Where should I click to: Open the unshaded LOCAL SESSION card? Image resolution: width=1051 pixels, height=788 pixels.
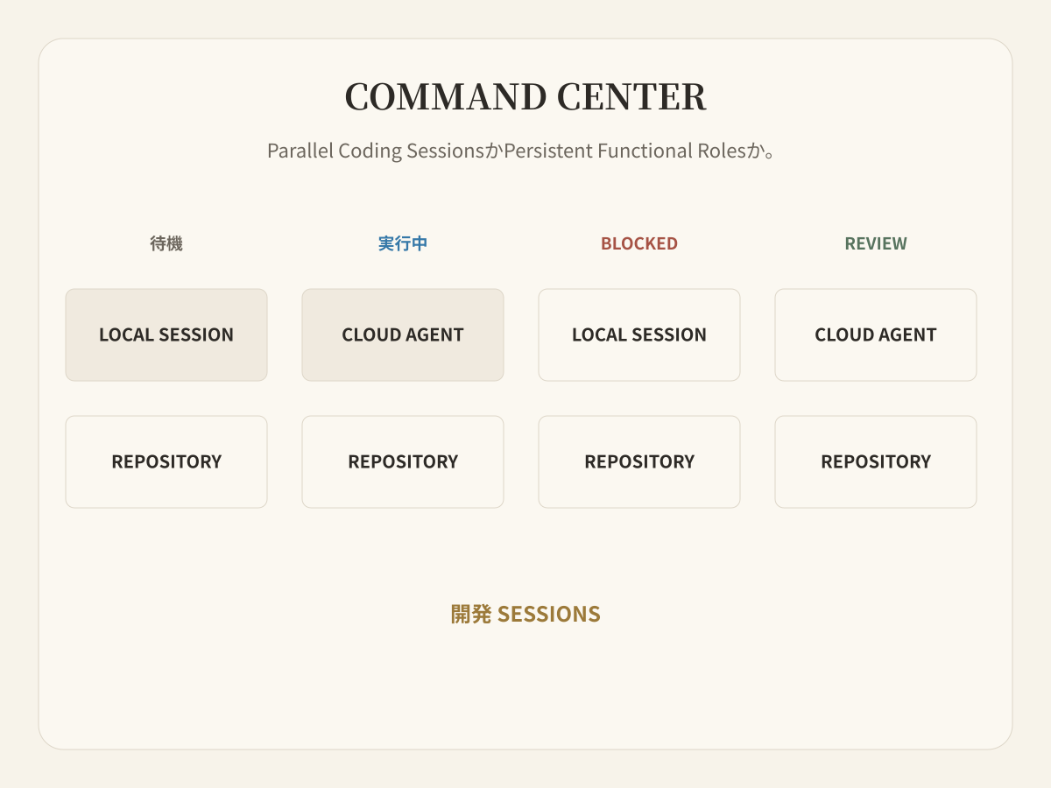(x=639, y=334)
